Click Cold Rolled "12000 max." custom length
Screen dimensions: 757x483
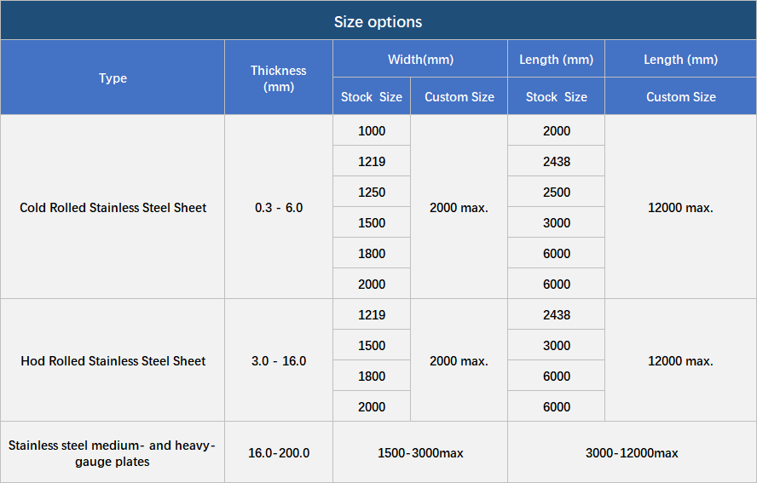click(680, 207)
